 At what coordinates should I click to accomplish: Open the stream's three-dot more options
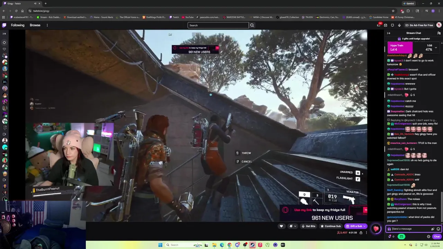point(367,233)
